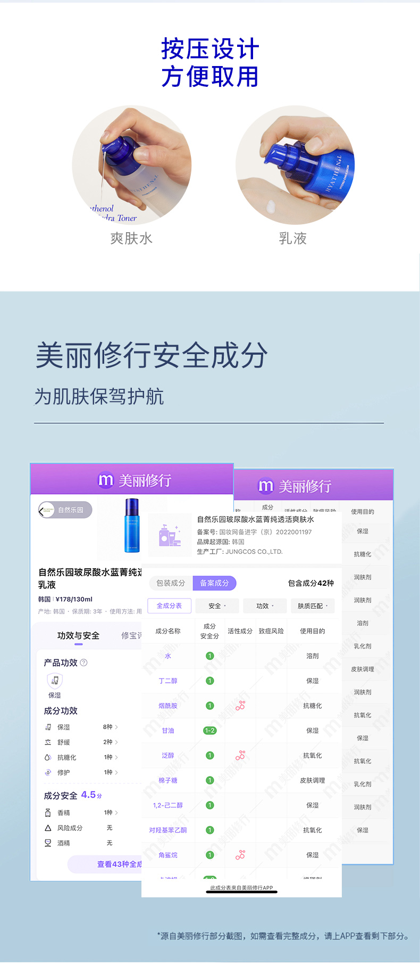Open the 甘油 ingredient link
420x965 pixels.
tap(168, 731)
